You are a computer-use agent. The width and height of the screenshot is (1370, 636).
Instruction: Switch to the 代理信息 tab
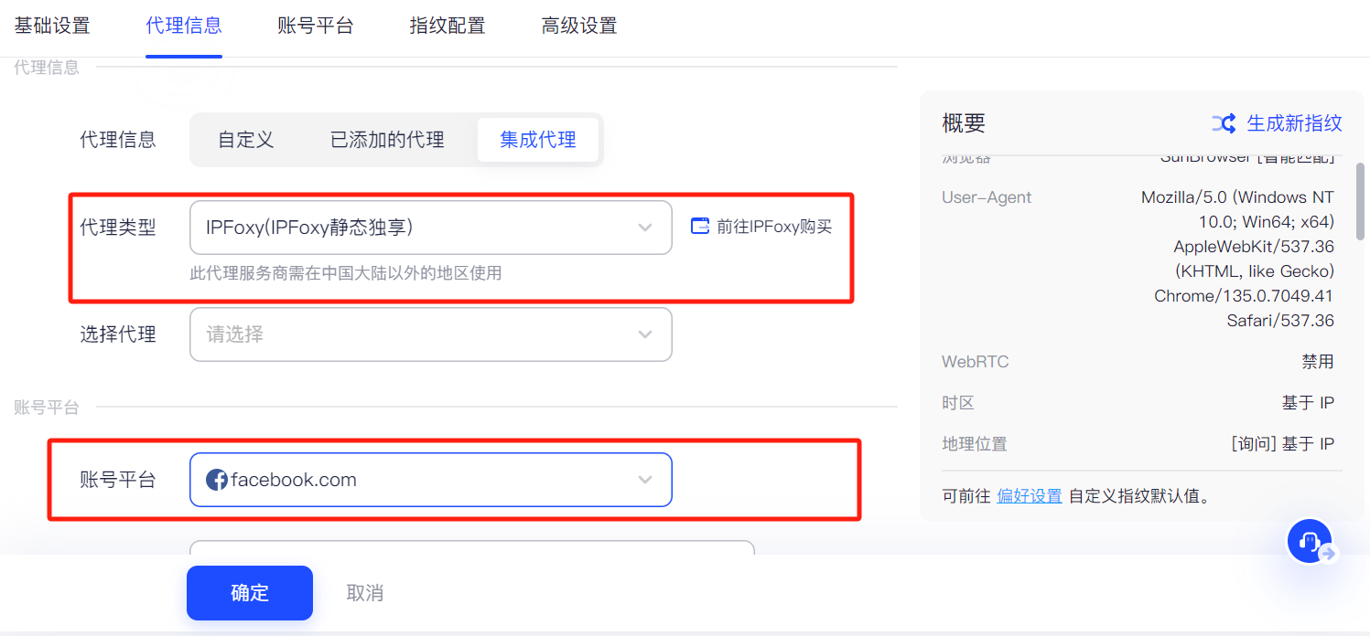tap(184, 26)
